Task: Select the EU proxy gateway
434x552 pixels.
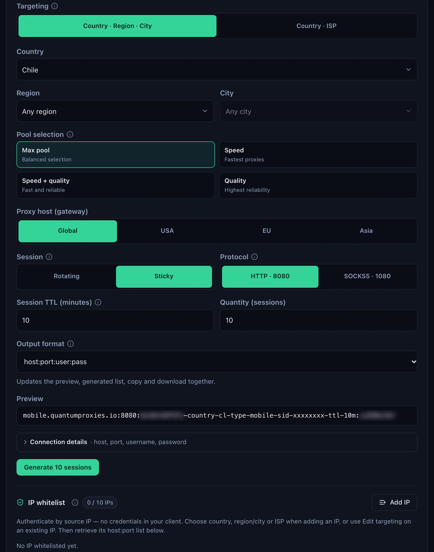Action: click(267, 231)
